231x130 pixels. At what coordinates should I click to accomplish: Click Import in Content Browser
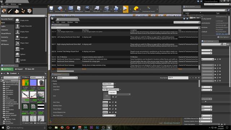pos(19,69)
